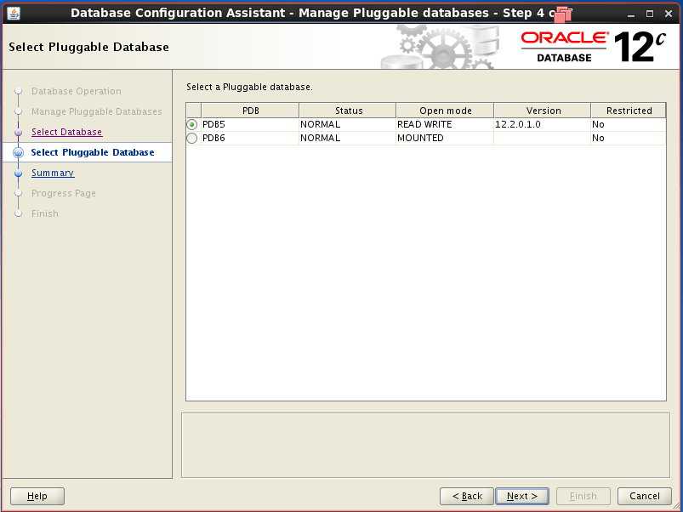
Task: Jump to the Summary step
Action: pyautogui.click(x=53, y=173)
